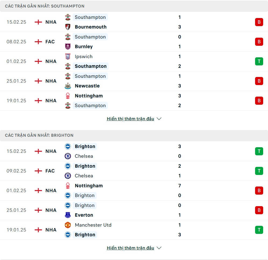Open the Brighton vs Everton match row
268x260 pixels.
click(134, 210)
